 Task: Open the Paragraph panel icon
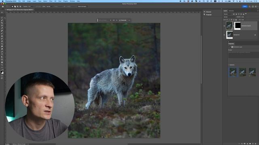point(204,14)
